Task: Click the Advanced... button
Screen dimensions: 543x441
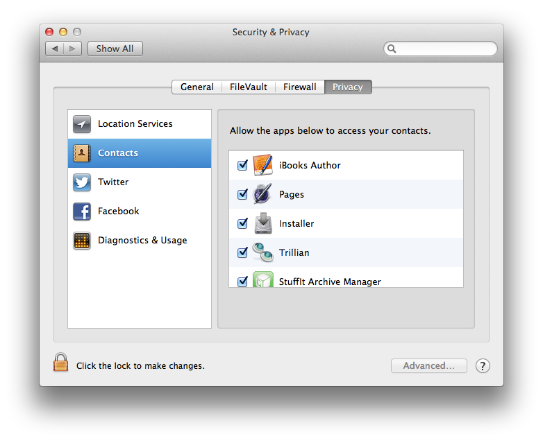Action: pos(429,366)
